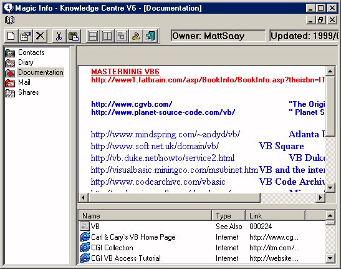
Task: Click the 'http://www.cg...' link cell
Action: pos(274,237)
